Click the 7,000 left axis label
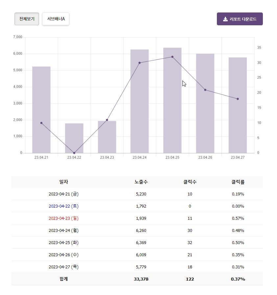 (x=18, y=37)
